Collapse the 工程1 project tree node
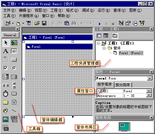155x134 pixels. (98, 44)
